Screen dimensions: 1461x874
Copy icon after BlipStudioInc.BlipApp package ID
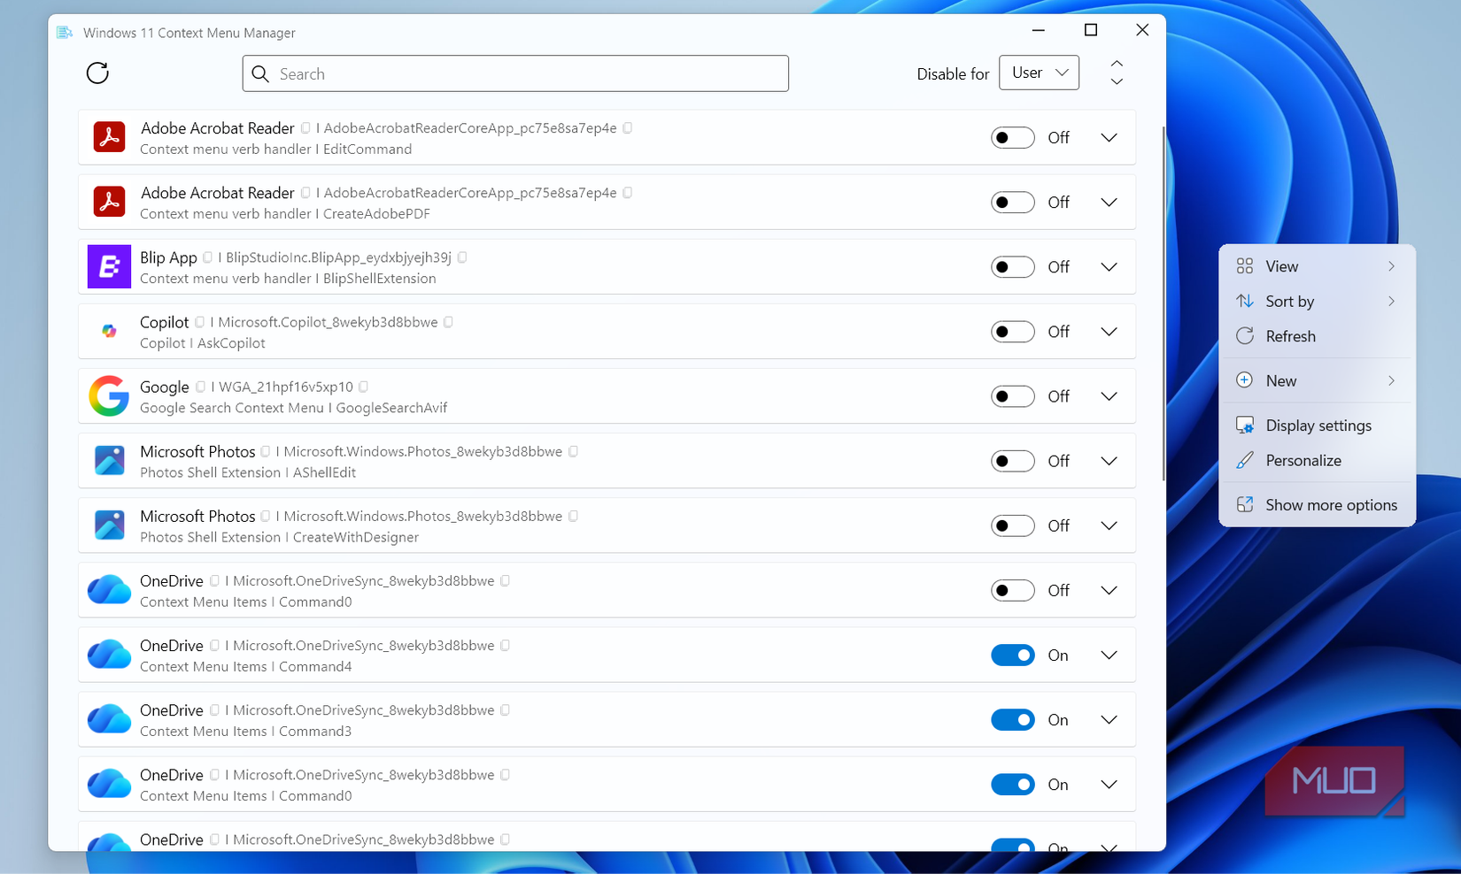461,257
